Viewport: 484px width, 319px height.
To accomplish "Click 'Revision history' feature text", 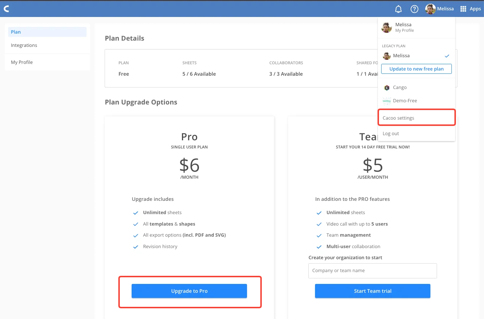I will click(160, 247).
